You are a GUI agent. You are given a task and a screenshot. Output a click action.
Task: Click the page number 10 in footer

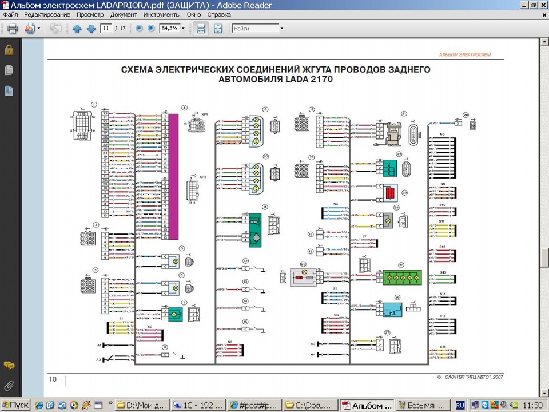[x=53, y=379]
